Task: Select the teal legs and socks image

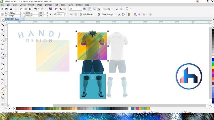Action: tap(93, 87)
